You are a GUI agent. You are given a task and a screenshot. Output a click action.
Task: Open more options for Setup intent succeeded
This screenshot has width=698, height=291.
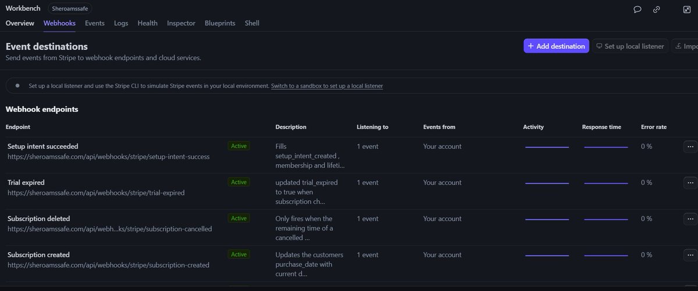point(690,147)
